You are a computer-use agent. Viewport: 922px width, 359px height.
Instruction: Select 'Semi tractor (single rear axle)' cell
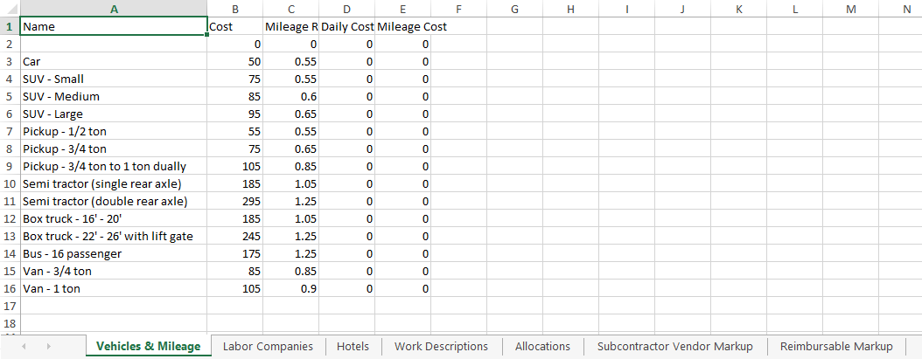click(x=114, y=184)
